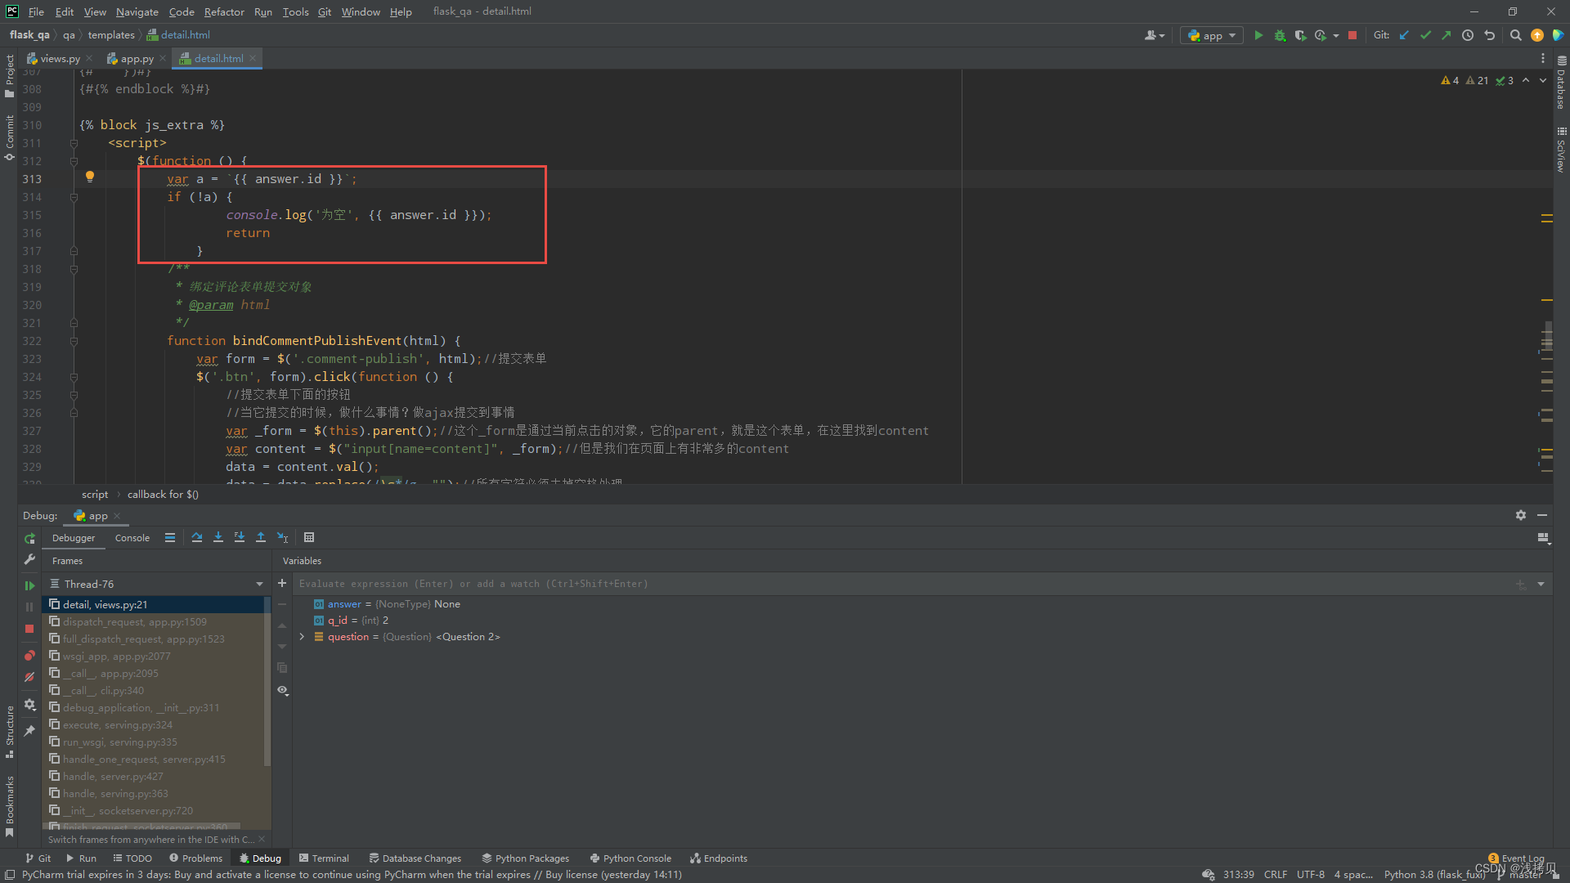The height and width of the screenshot is (883, 1570).
Task: Toggle watches view eye icon
Action: click(282, 690)
